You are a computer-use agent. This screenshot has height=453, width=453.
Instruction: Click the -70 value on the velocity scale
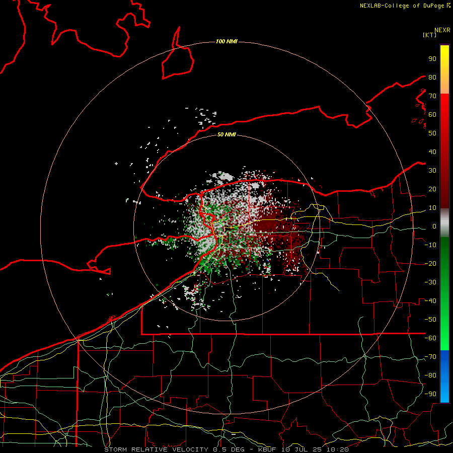[x=430, y=357]
